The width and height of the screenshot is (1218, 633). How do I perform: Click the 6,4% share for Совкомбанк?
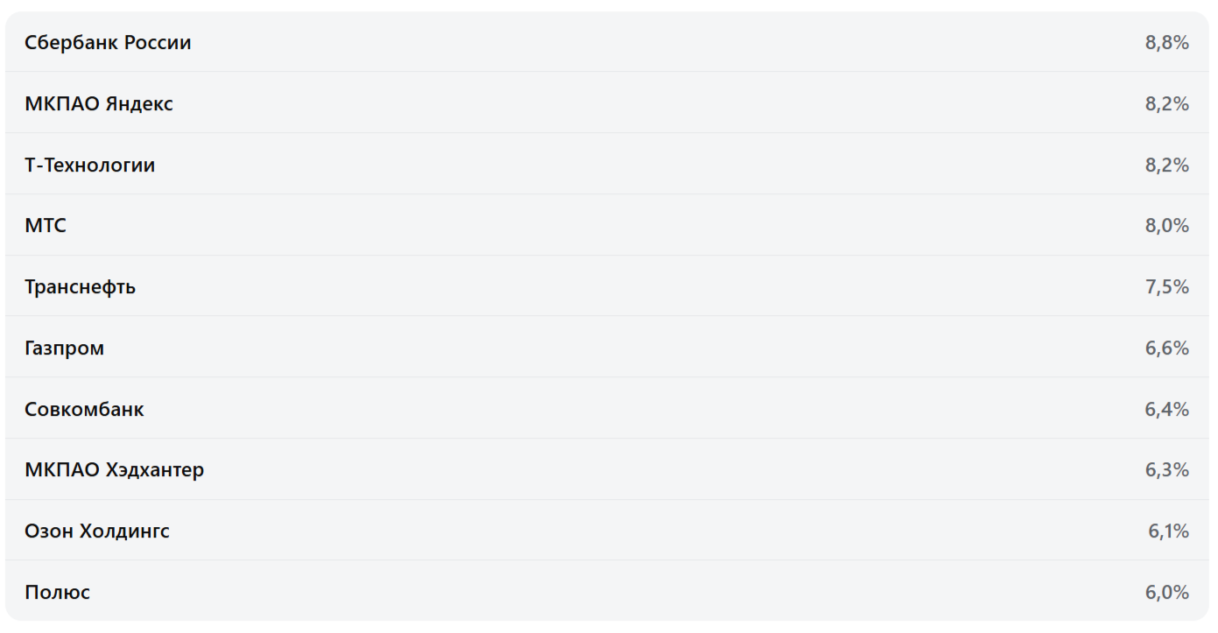[x=1166, y=410]
